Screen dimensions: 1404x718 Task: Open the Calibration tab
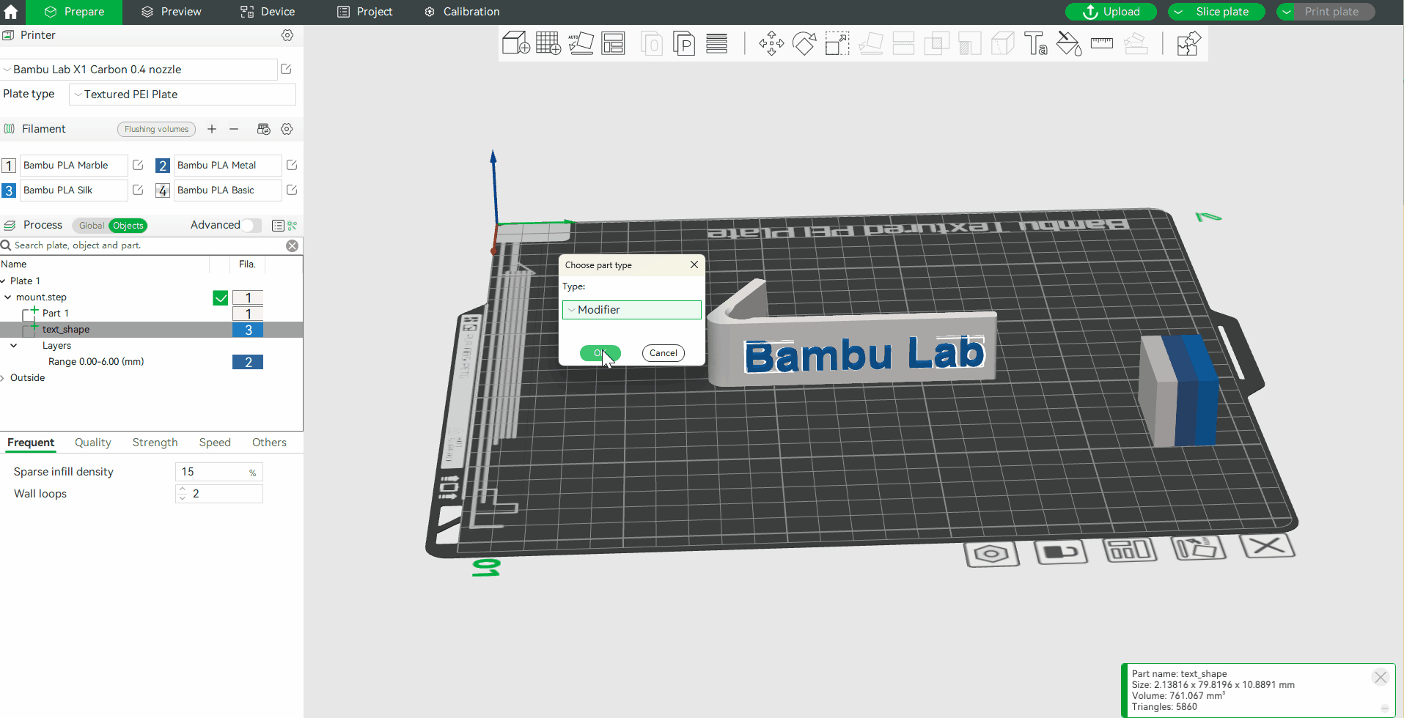click(462, 12)
